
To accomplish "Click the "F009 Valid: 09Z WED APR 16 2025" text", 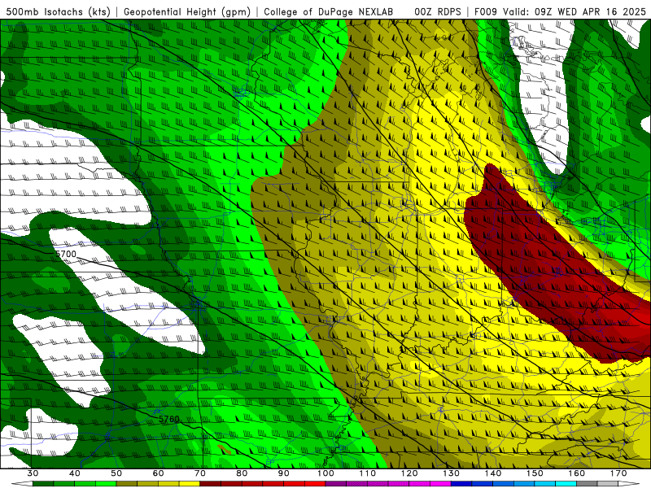I will (x=560, y=11).
